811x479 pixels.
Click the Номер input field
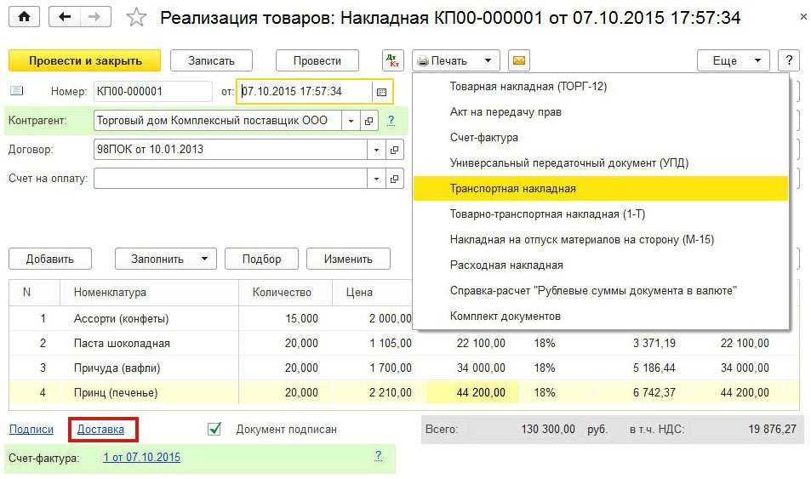coord(152,92)
